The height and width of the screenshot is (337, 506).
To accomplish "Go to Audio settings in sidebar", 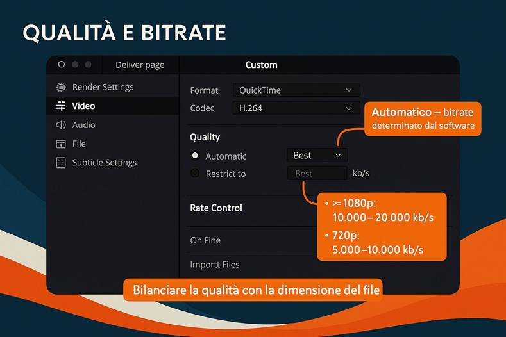I will [x=113, y=125].
